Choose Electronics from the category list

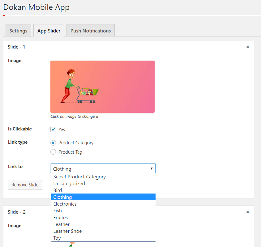point(65,204)
